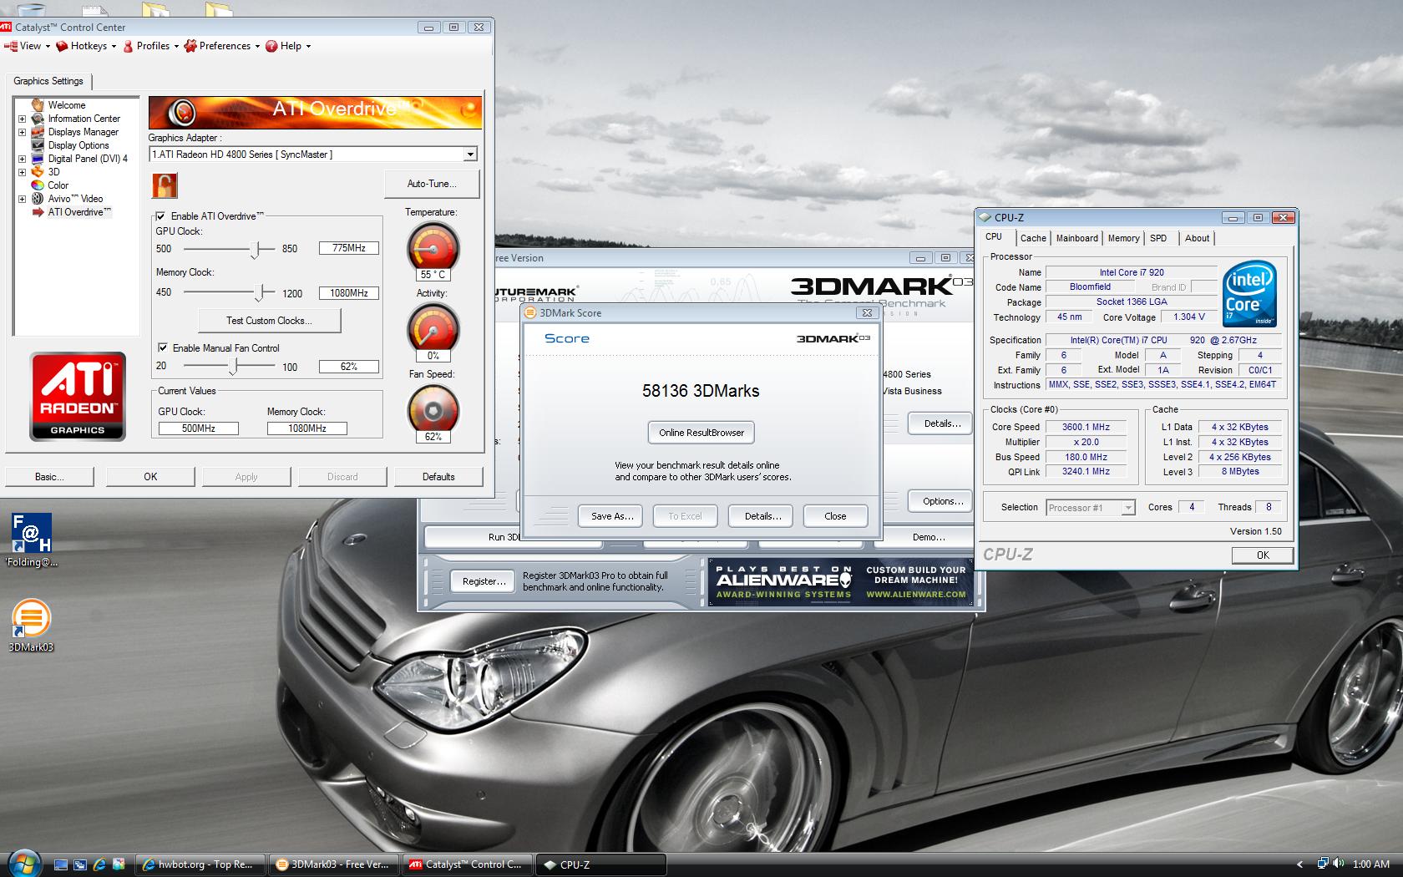Switch to CPU-Z Mainboard tab
Viewport: 1403px width, 877px height.
tap(1076, 238)
